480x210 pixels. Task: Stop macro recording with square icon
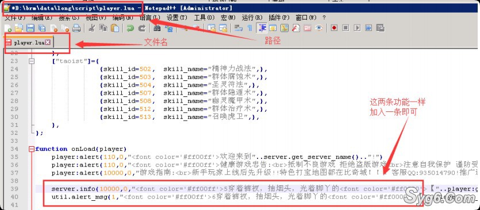coord(345,28)
